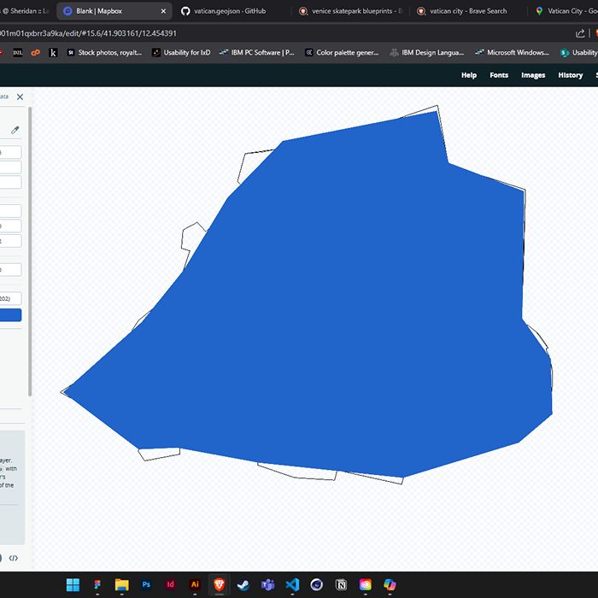Viewport: 598px width, 598px height.
Task: Launch Illustrator from the taskbar
Action: [x=195, y=584]
